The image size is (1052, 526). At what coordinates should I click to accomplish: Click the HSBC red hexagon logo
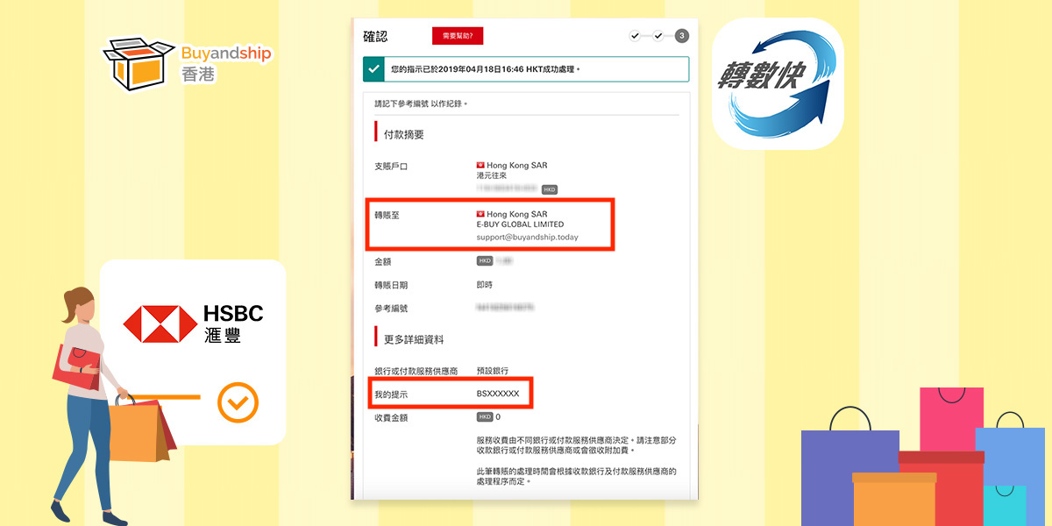click(160, 323)
